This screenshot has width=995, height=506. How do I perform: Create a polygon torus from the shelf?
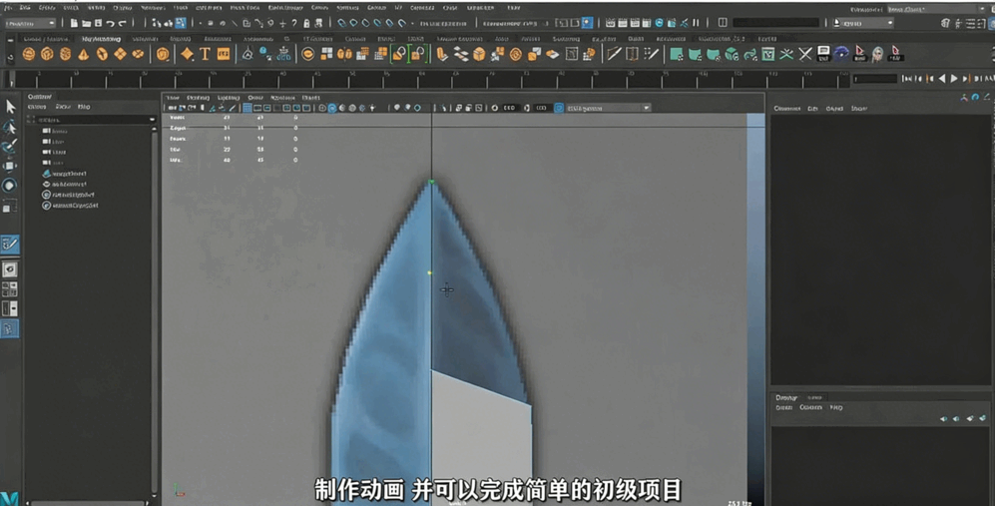(102, 54)
